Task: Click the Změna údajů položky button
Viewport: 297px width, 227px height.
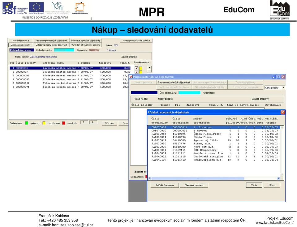Action: (x=21, y=45)
